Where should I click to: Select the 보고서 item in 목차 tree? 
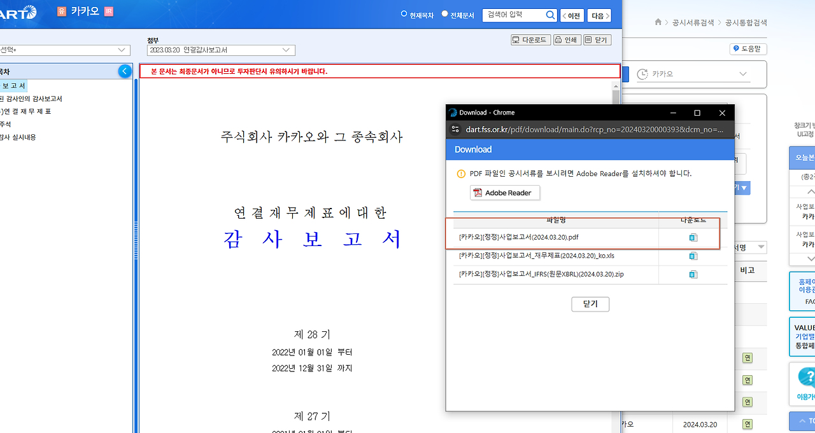coord(13,86)
